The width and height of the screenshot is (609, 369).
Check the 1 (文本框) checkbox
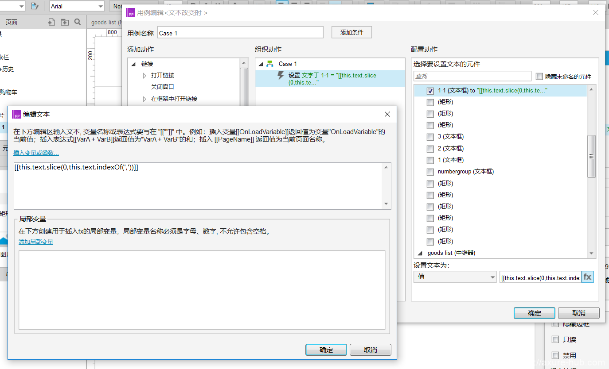[430, 160]
